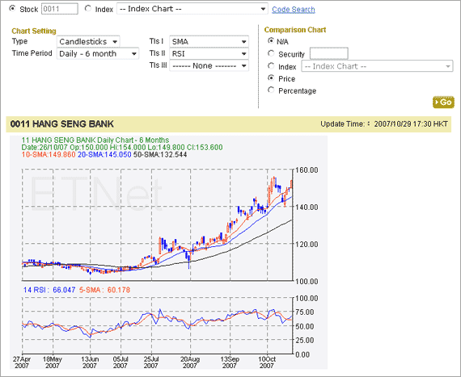Click the 10-SMA:149.860 legend text
Screen dimensions: 461x377
point(49,155)
